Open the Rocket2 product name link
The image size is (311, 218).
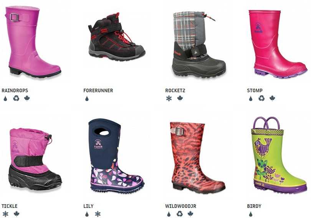(x=175, y=91)
